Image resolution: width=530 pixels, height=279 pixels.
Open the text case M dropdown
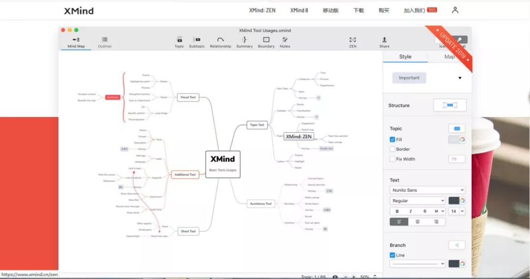[439, 211]
